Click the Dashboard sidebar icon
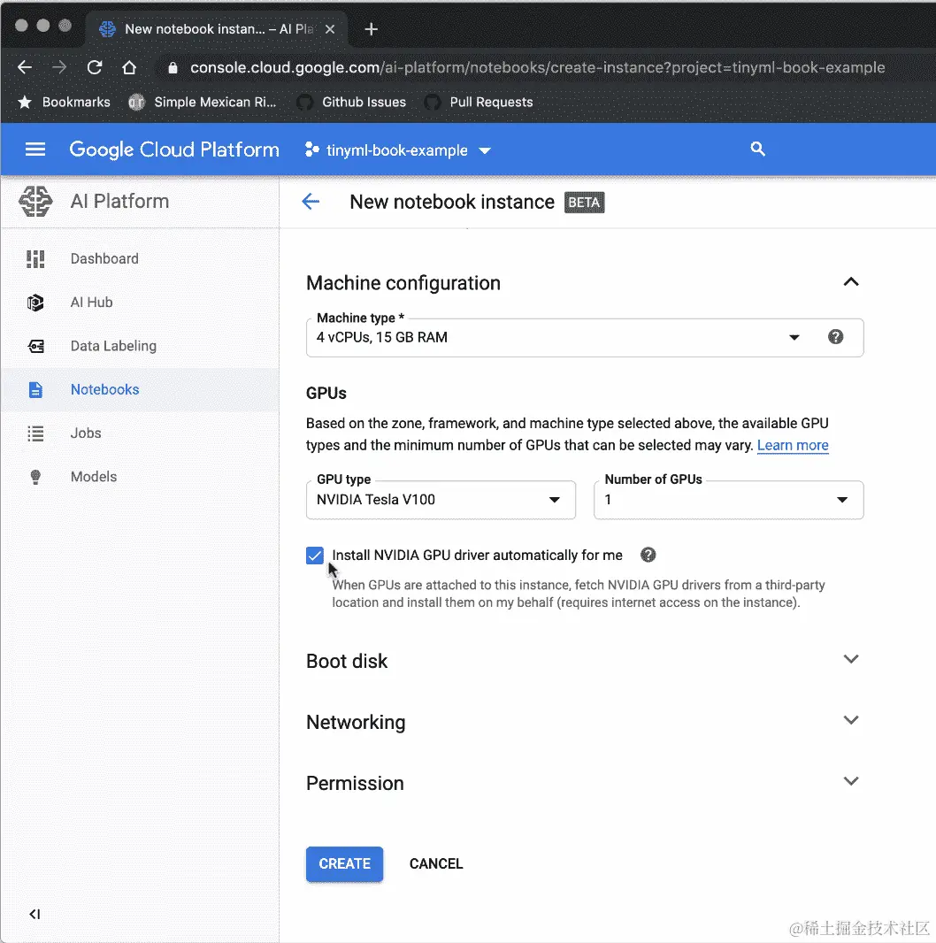The image size is (936, 943). tap(35, 258)
